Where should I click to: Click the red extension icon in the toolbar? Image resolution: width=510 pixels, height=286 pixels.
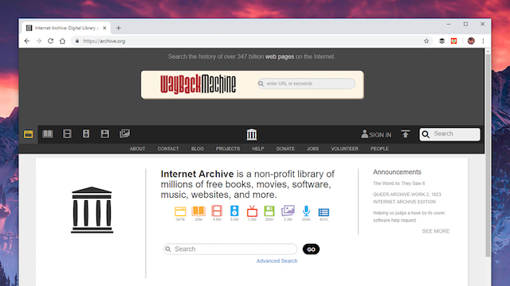coord(453,41)
